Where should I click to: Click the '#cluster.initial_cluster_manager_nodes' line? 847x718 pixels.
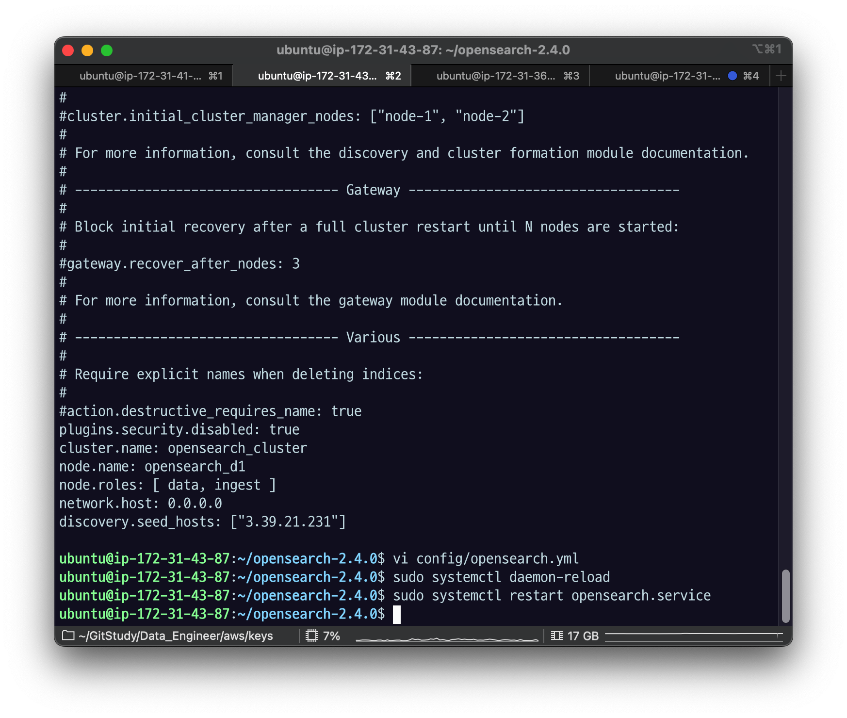pos(292,116)
